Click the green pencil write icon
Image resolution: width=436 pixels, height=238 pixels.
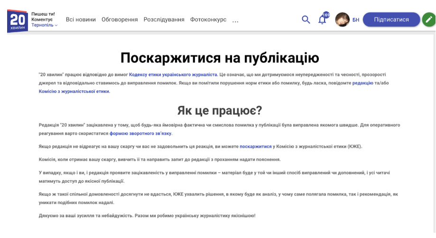click(x=428, y=19)
